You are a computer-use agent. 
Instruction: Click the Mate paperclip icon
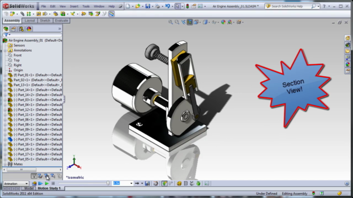tap(22, 14)
